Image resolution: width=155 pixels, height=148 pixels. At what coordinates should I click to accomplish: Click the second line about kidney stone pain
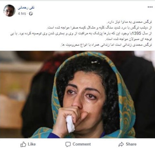pos(99,28)
